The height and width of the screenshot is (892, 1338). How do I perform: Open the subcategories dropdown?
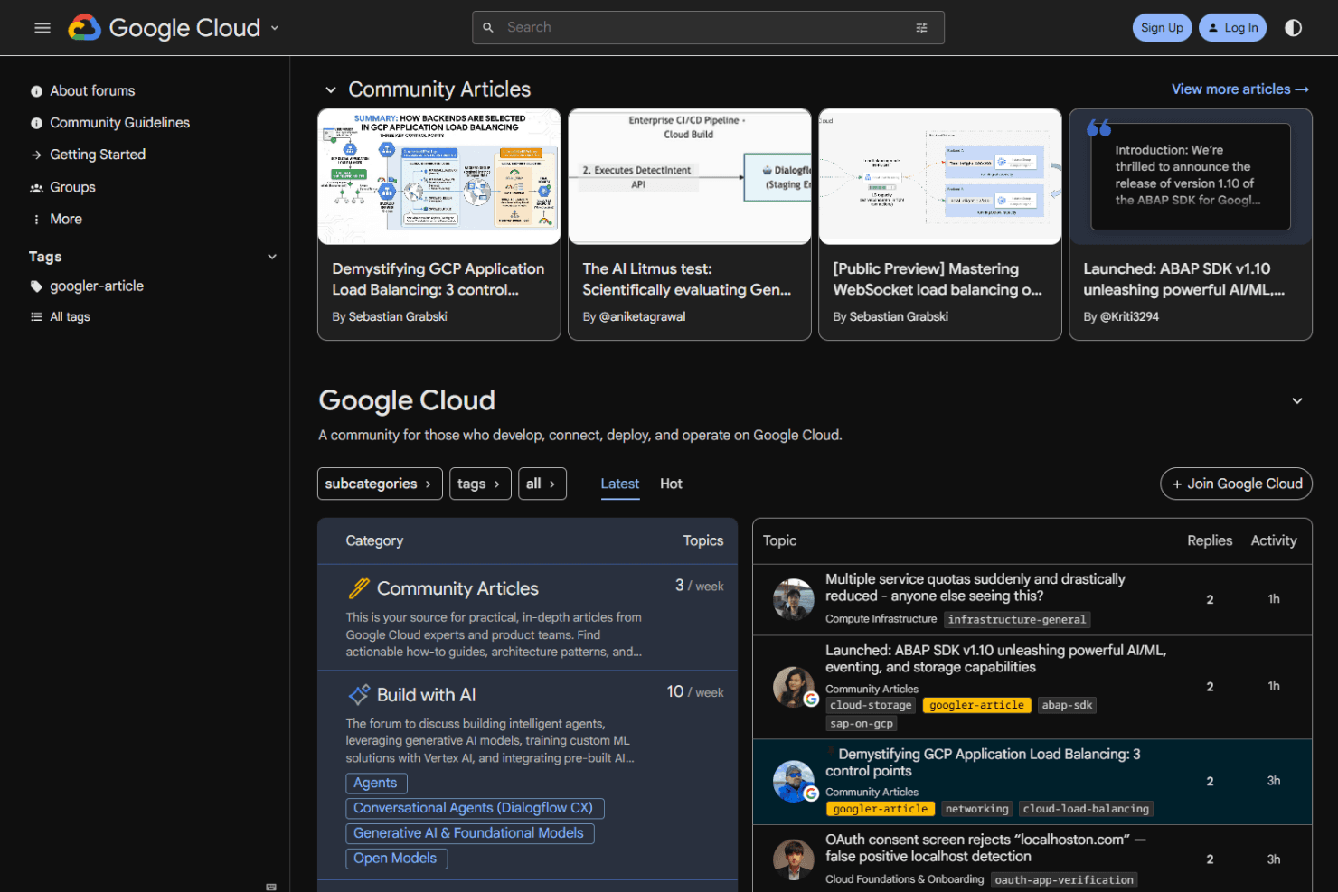click(x=380, y=484)
